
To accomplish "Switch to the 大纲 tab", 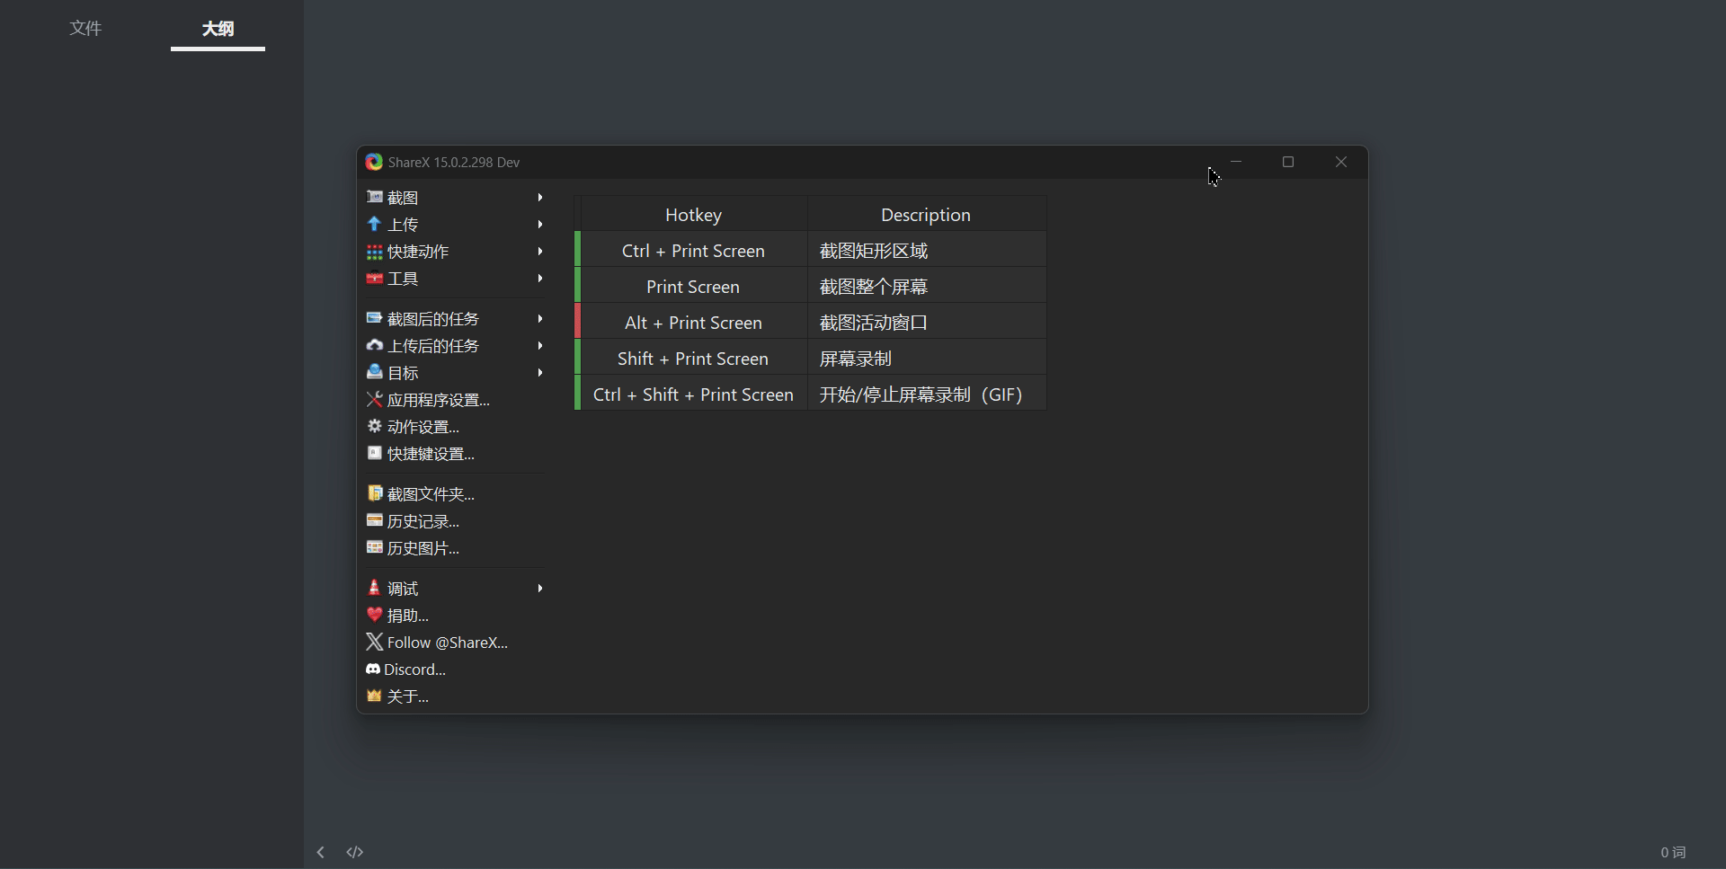I will click(x=218, y=29).
